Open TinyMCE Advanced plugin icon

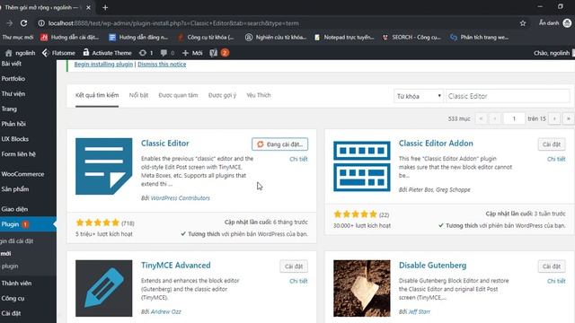pyautogui.click(x=104, y=288)
